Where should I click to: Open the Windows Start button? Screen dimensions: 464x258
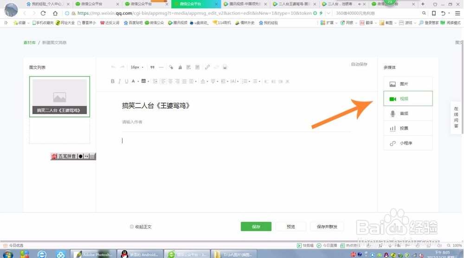(8, 254)
